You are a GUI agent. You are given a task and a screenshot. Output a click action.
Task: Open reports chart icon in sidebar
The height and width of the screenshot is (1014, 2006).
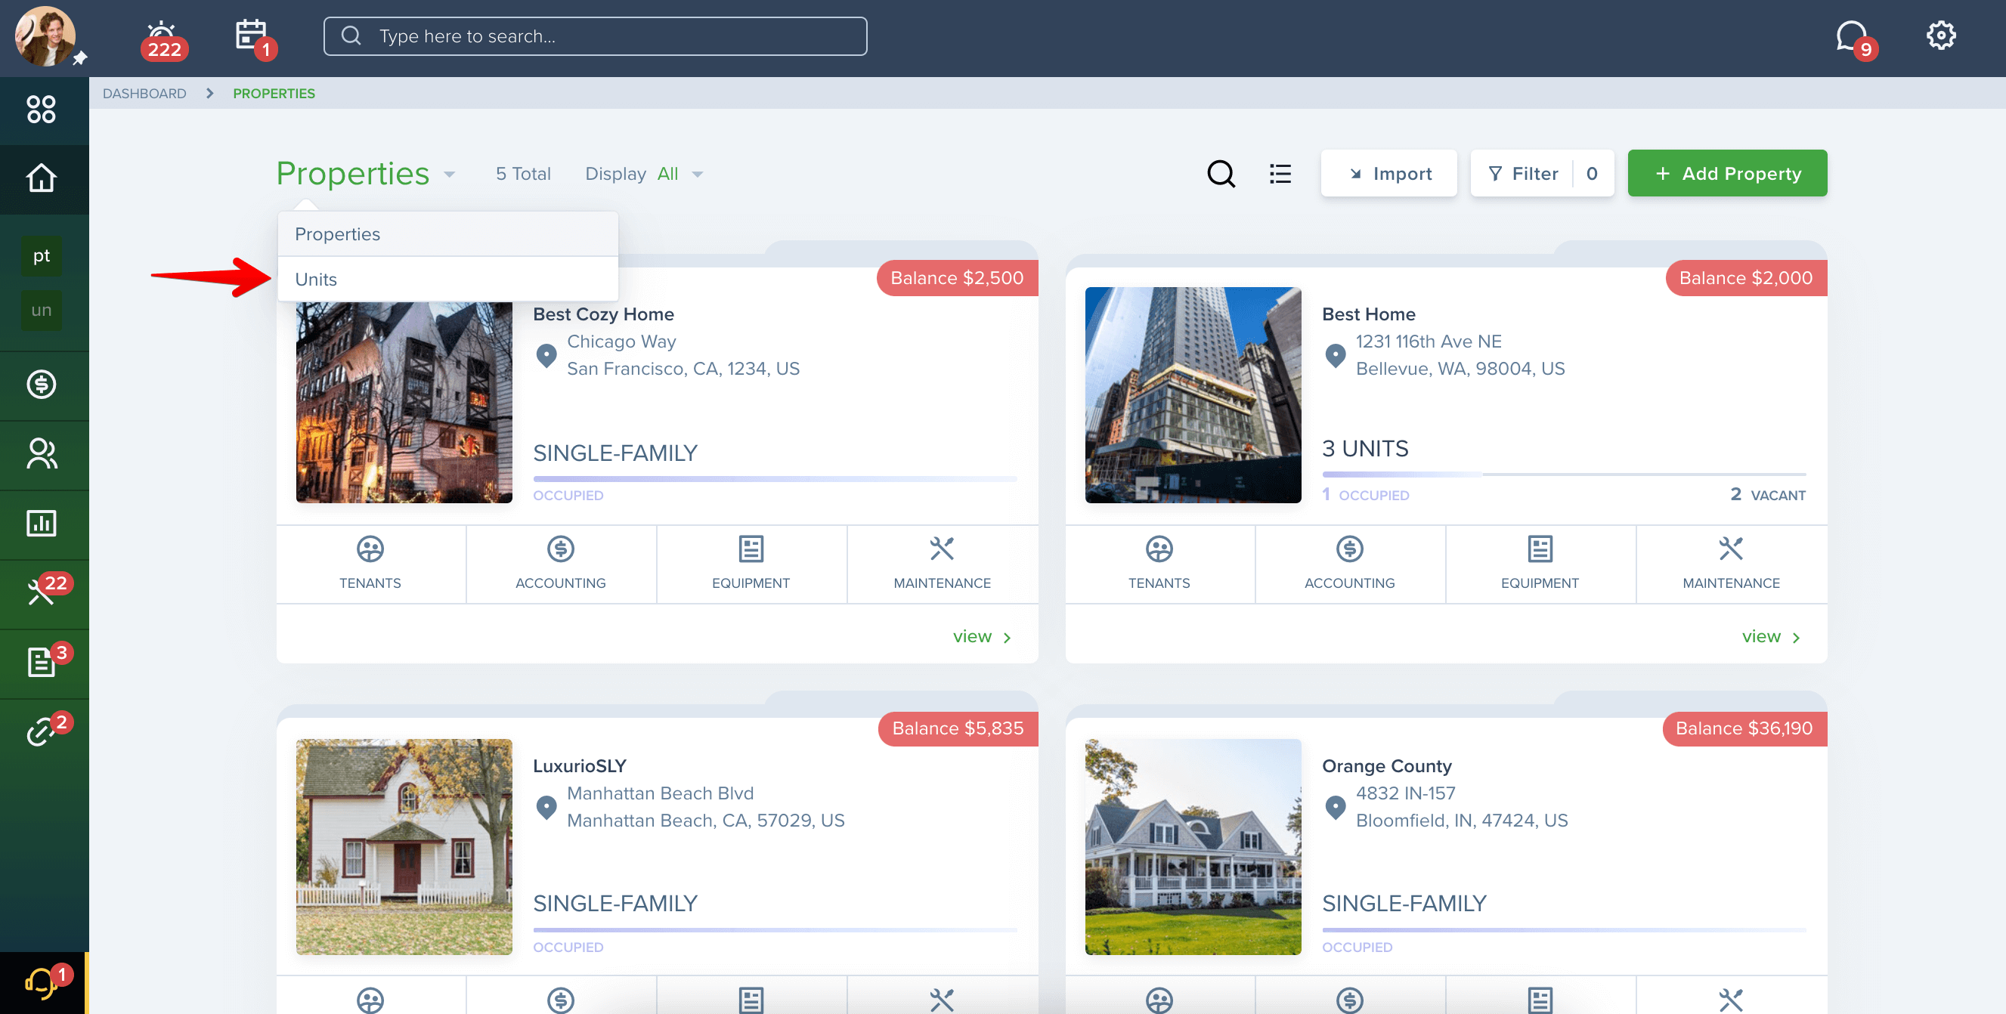pyautogui.click(x=42, y=523)
